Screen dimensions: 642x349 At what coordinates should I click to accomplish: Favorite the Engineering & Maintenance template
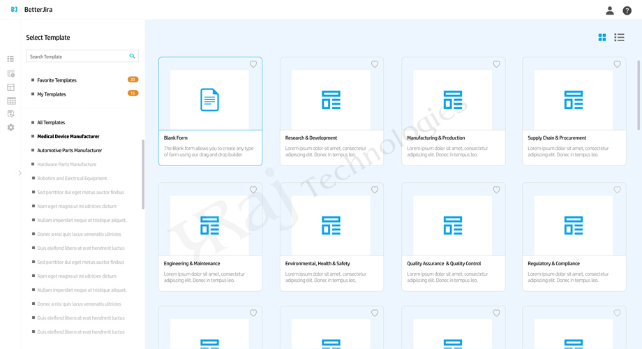[x=253, y=190]
